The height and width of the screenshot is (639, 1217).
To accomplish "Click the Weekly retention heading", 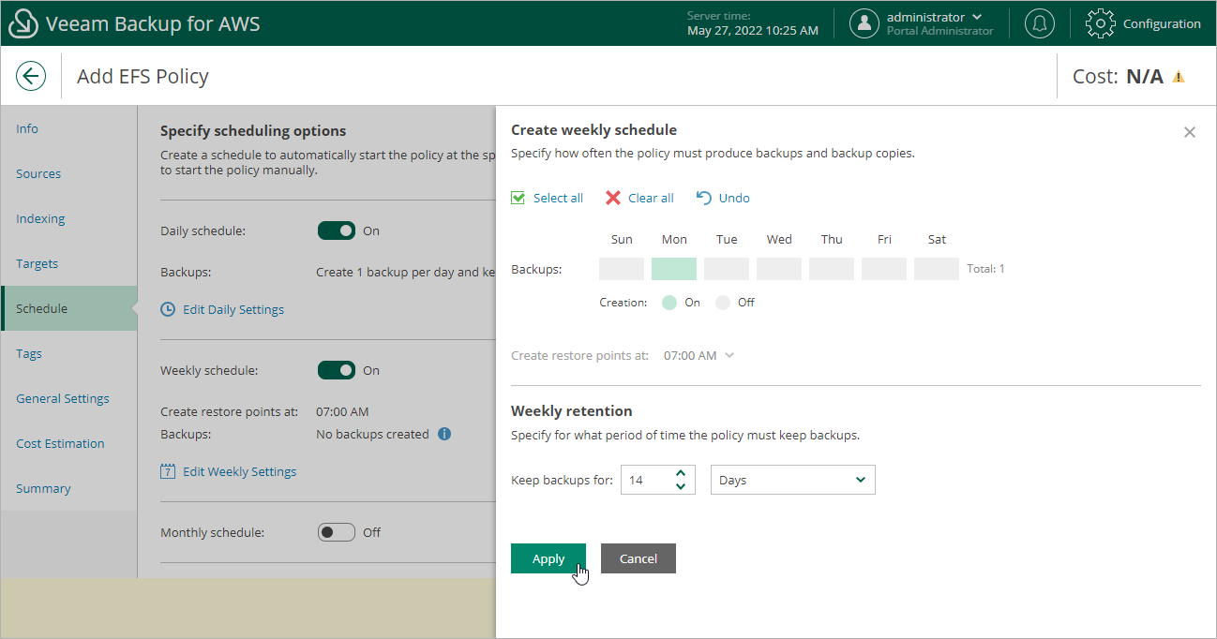I will pyautogui.click(x=571, y=410).
